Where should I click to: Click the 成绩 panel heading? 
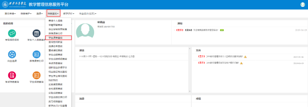198,99
